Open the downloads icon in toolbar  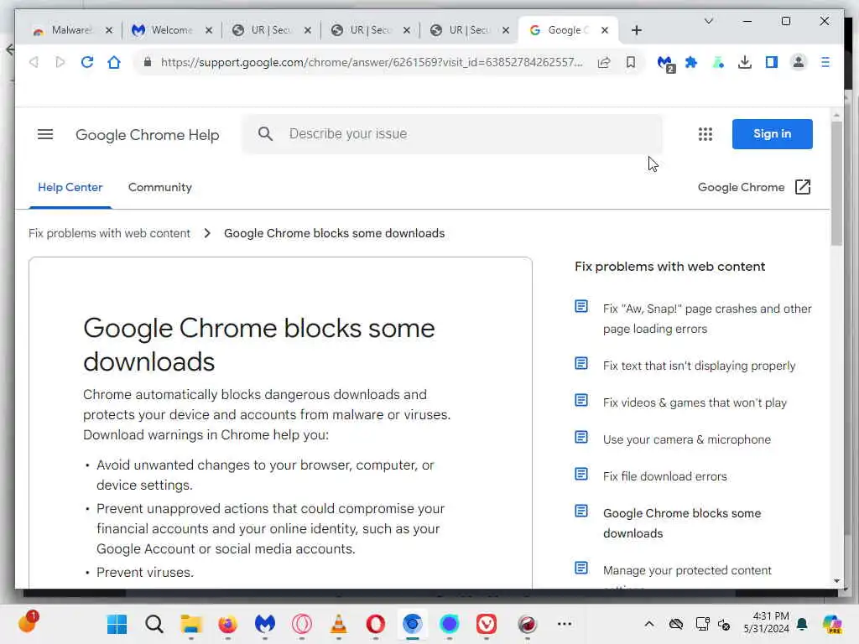[745, 62]
